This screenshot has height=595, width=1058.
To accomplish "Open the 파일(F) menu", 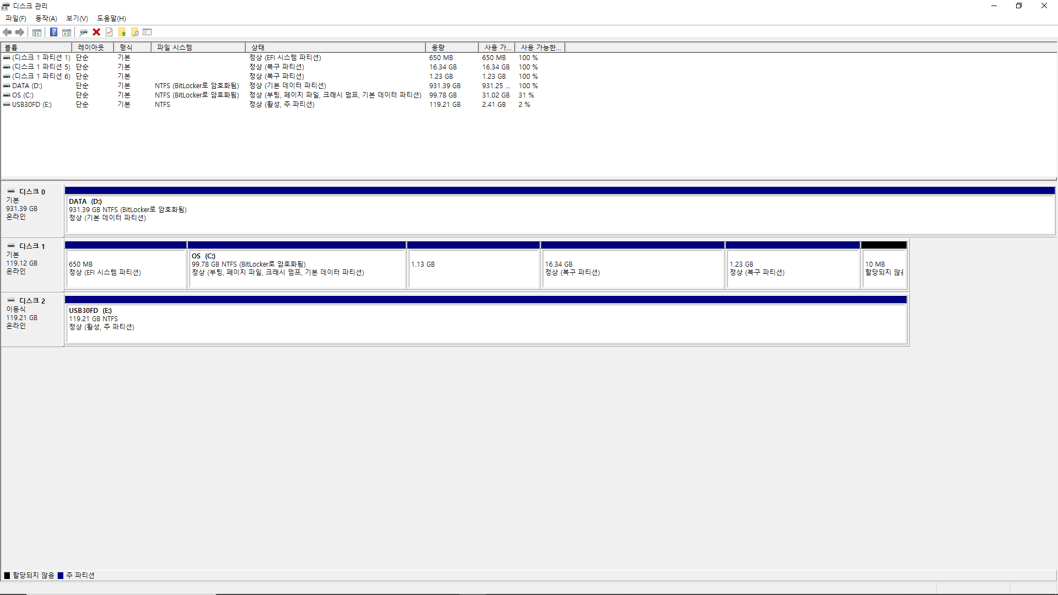I will [x=16, y=18].
